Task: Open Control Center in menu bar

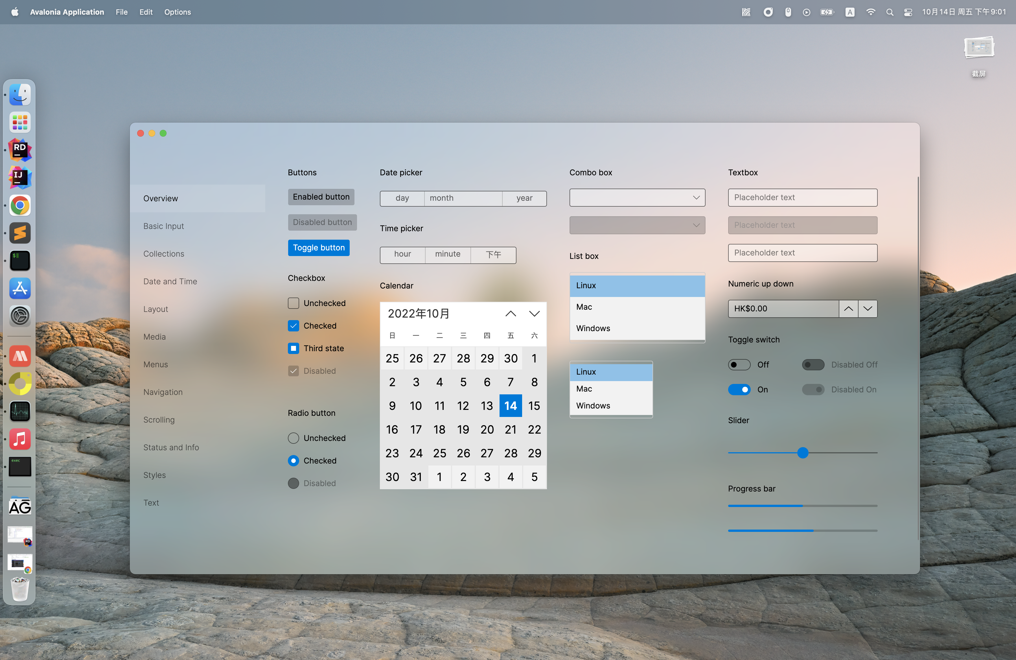Action: tap(908, 12)
